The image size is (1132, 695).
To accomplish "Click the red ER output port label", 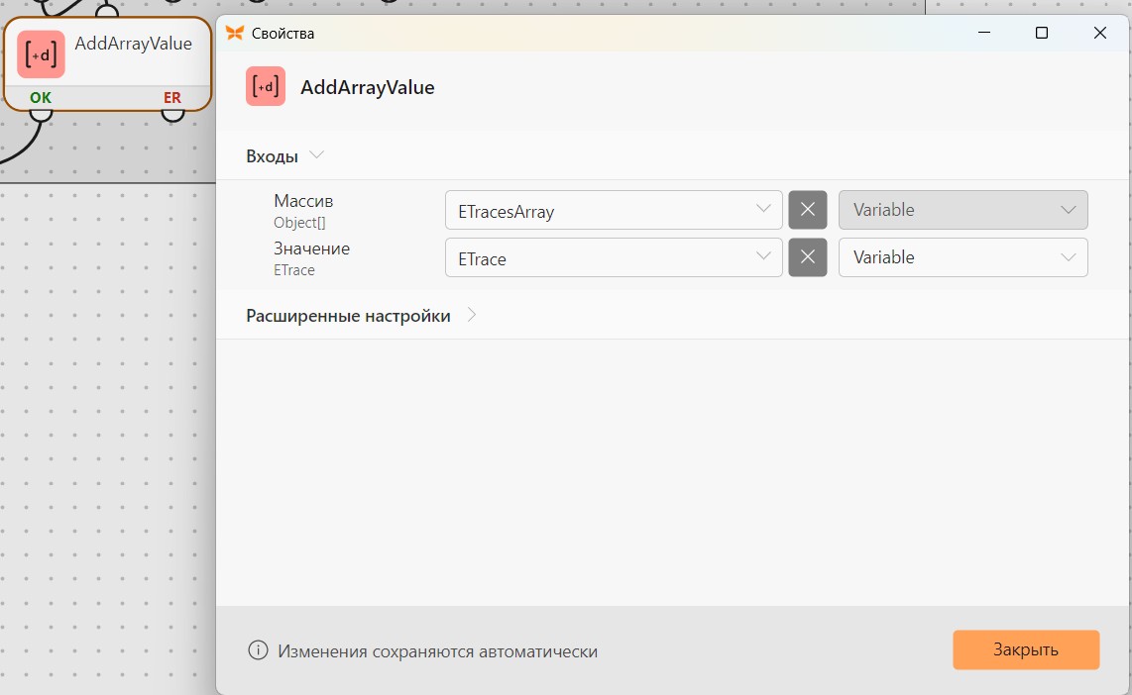I will point(171,97).
